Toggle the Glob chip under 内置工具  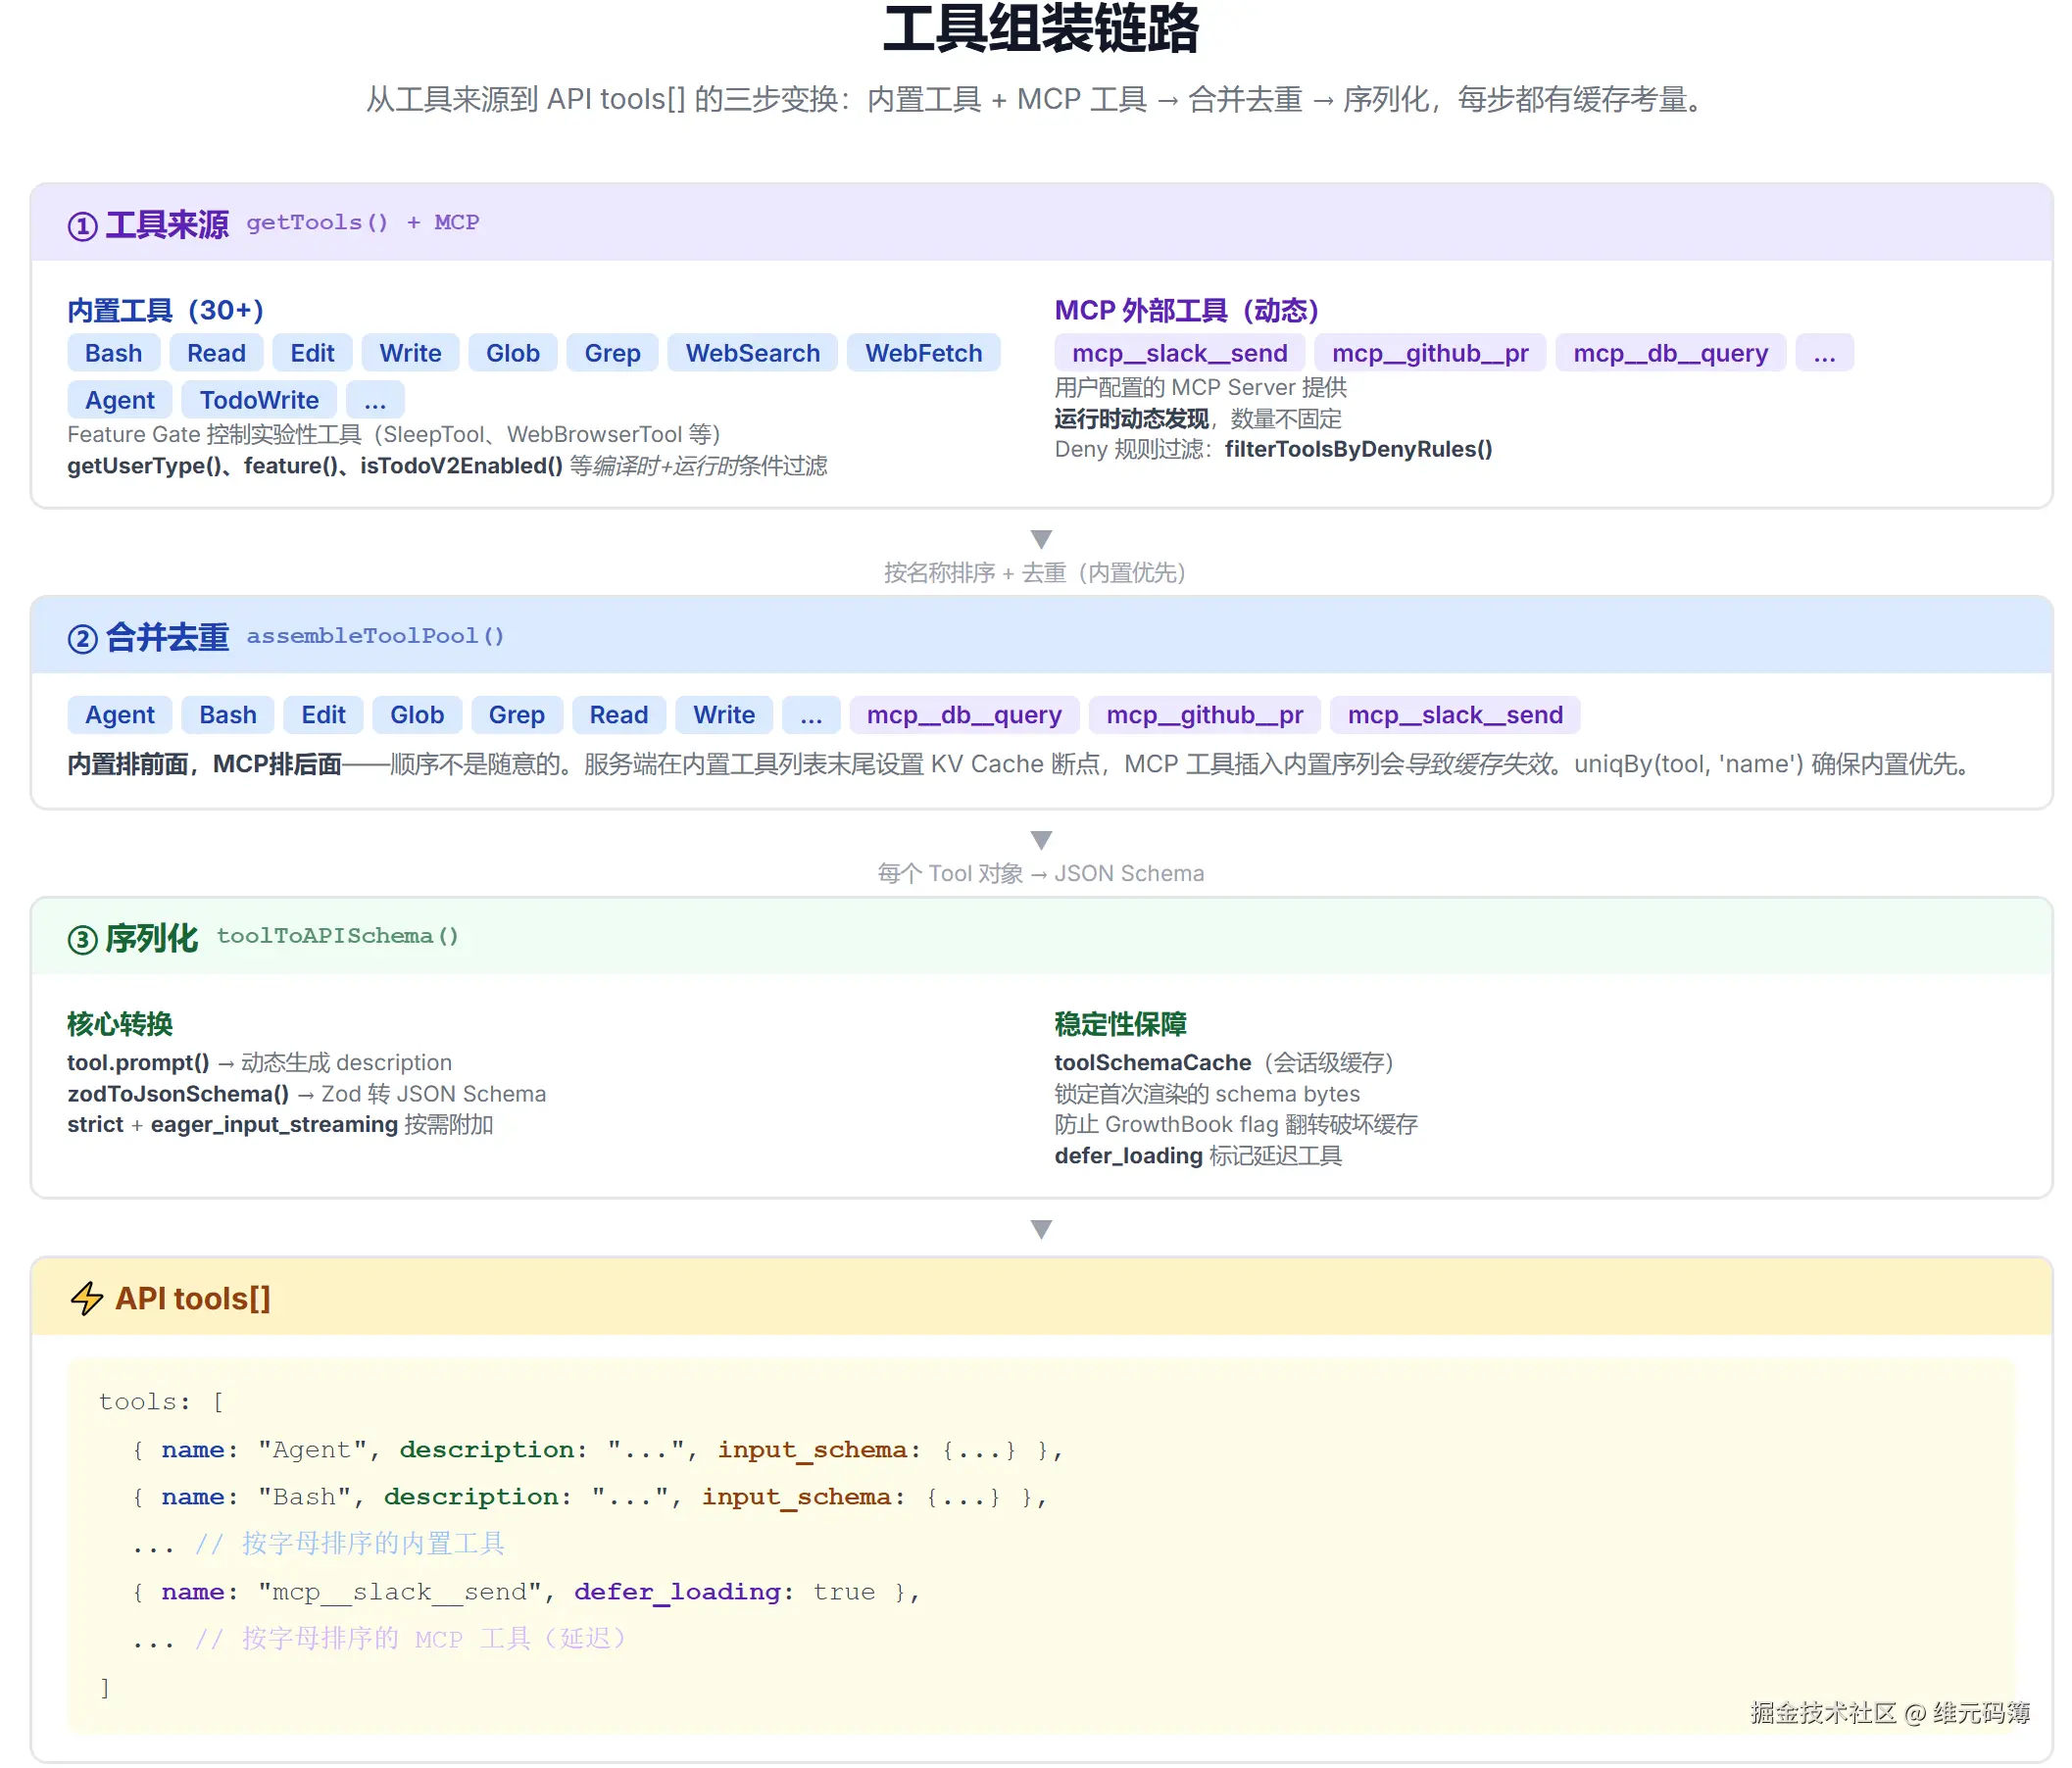click(512, 352)
